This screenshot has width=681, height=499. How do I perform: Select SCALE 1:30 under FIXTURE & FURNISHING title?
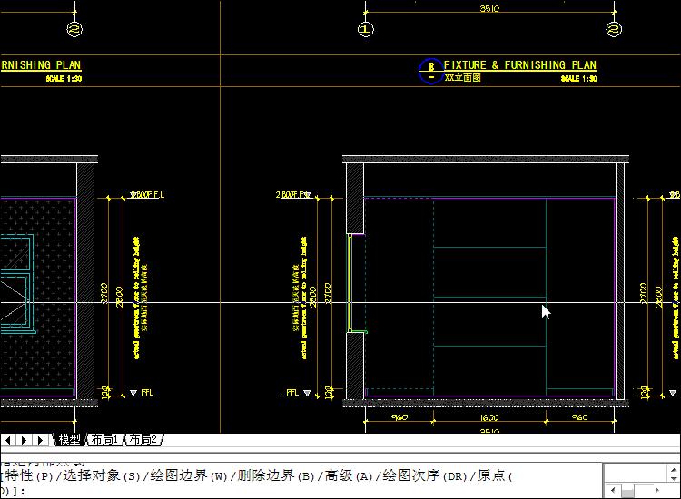point(578,79)
